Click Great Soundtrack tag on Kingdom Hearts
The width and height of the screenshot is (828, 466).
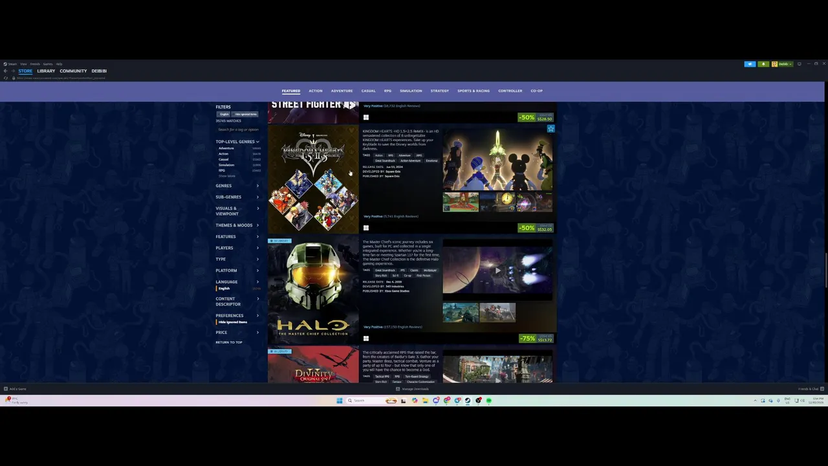coord(385,161)
